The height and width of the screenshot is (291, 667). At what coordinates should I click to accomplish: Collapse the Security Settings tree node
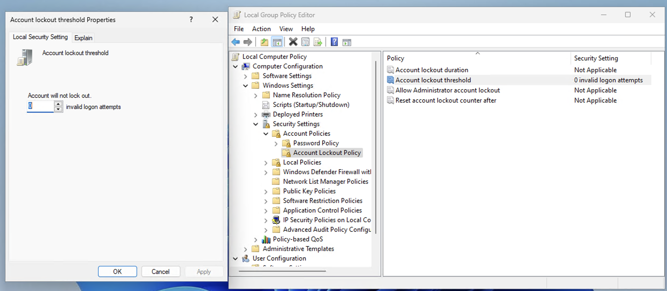tap(256, 124)
